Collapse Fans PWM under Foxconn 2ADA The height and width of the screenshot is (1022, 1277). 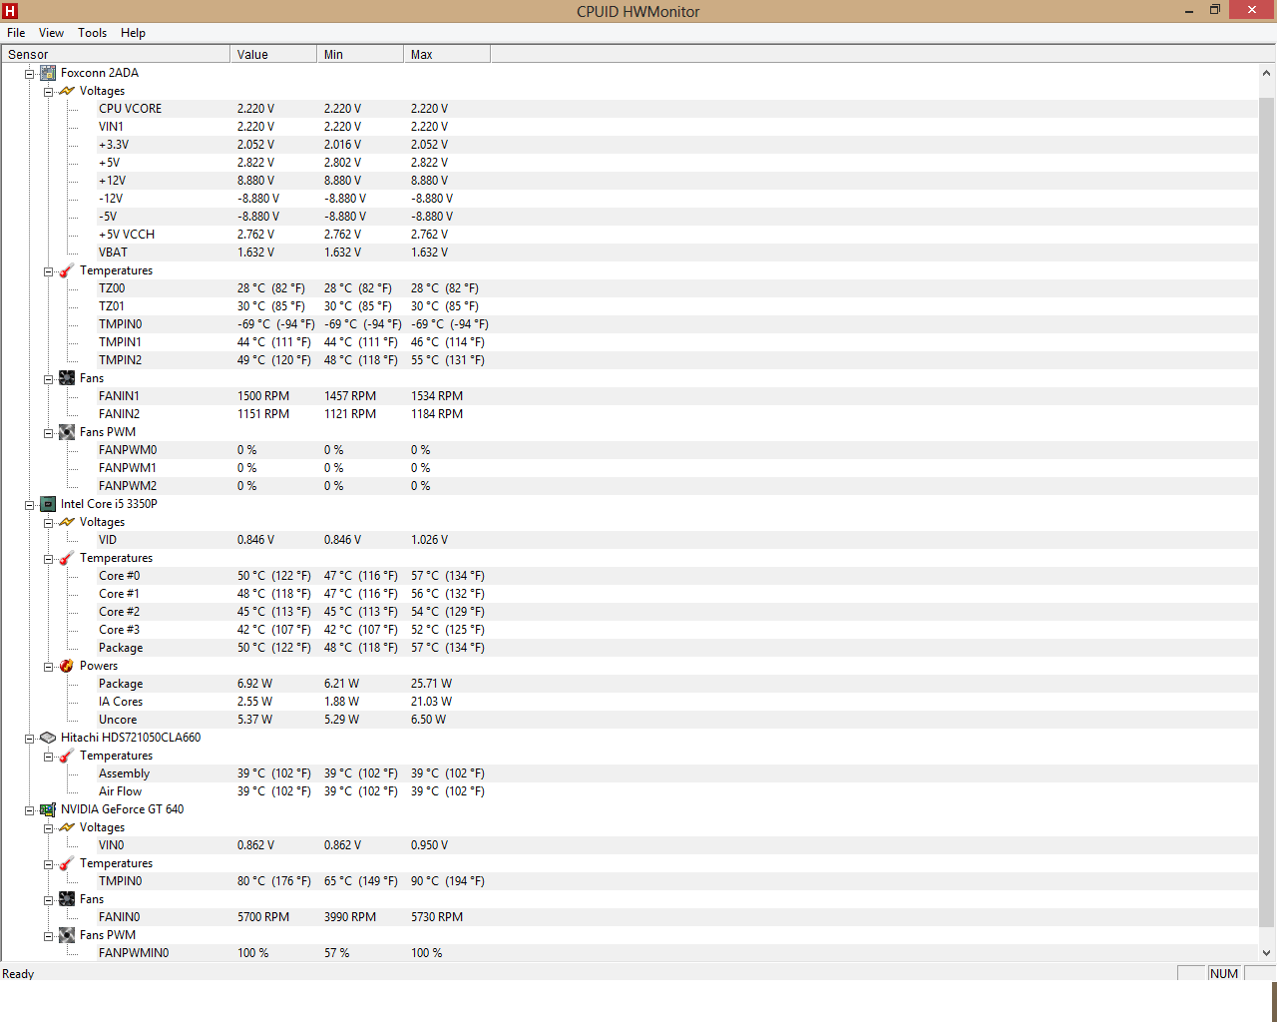[x=48, y=433]
